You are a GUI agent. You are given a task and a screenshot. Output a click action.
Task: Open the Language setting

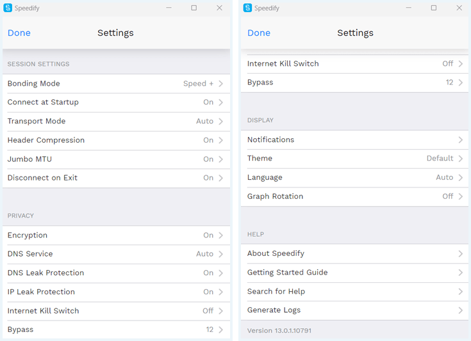tap(354, 178)
